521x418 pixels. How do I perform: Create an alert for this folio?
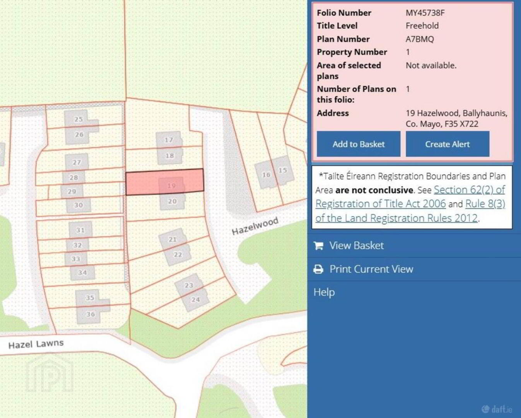(448, 144)
